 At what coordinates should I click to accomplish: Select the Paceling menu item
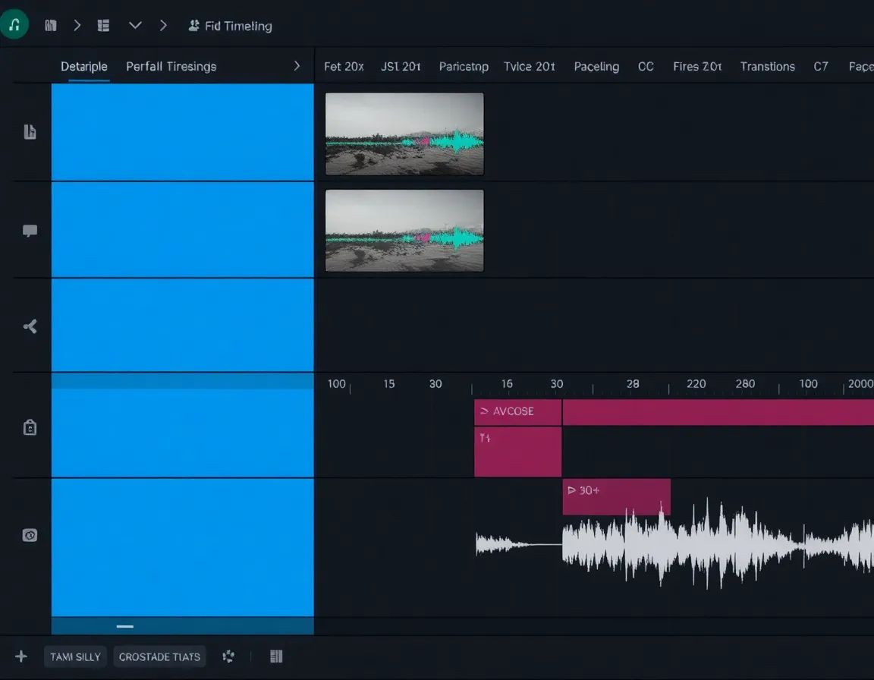pyautogui.click(x=596, y=66)
